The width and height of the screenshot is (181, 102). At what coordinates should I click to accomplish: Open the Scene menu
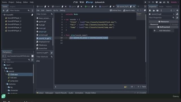5,2
